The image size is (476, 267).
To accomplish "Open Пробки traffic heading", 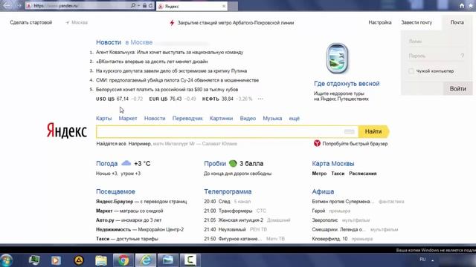I will 215,164.
